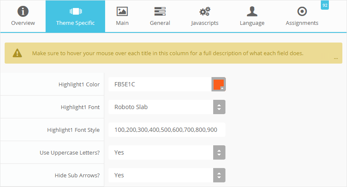The image size is (347, 187).
Task: Click the Overview info icon
Action: [x=23, y=11]
